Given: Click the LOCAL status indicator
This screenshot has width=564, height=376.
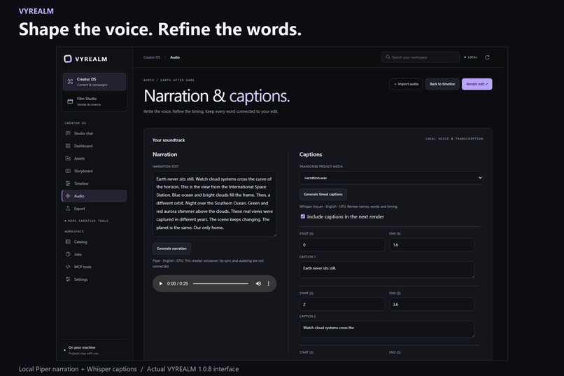Looking at the screenshot, I should [x=471, y=57].
